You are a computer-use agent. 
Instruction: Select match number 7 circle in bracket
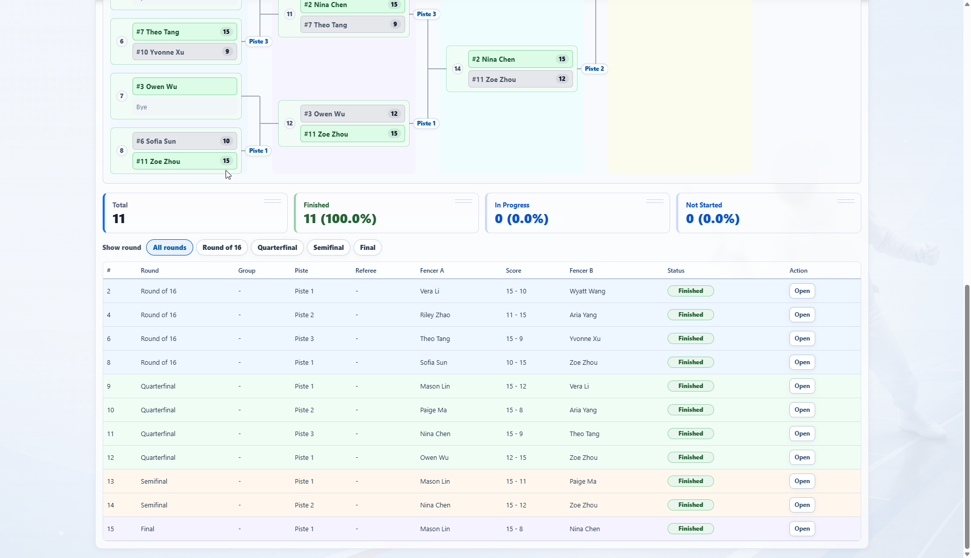121,96
